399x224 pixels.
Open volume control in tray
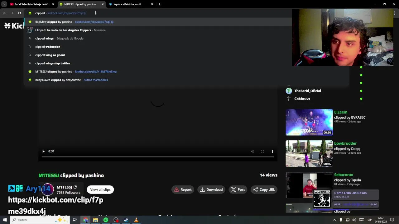click(354, 220)
